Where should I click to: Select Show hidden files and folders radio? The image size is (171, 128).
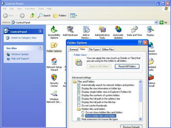pyautogui.click(x=83, y=116)
